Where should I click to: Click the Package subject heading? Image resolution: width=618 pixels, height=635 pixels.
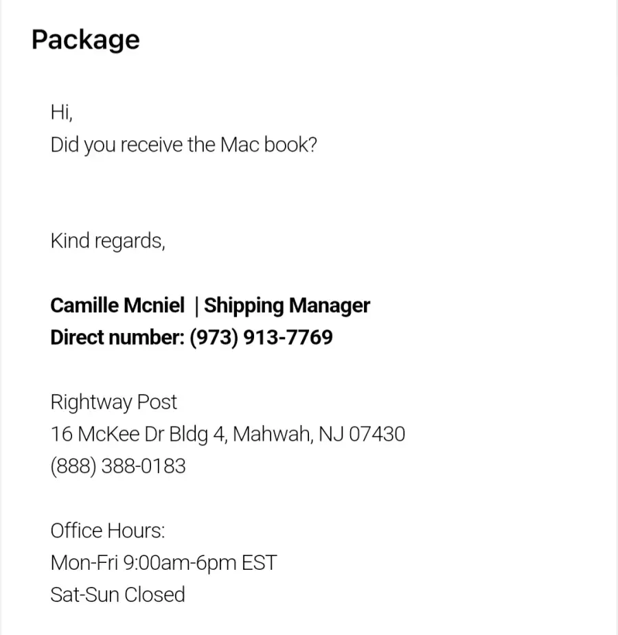coord(85,40)
